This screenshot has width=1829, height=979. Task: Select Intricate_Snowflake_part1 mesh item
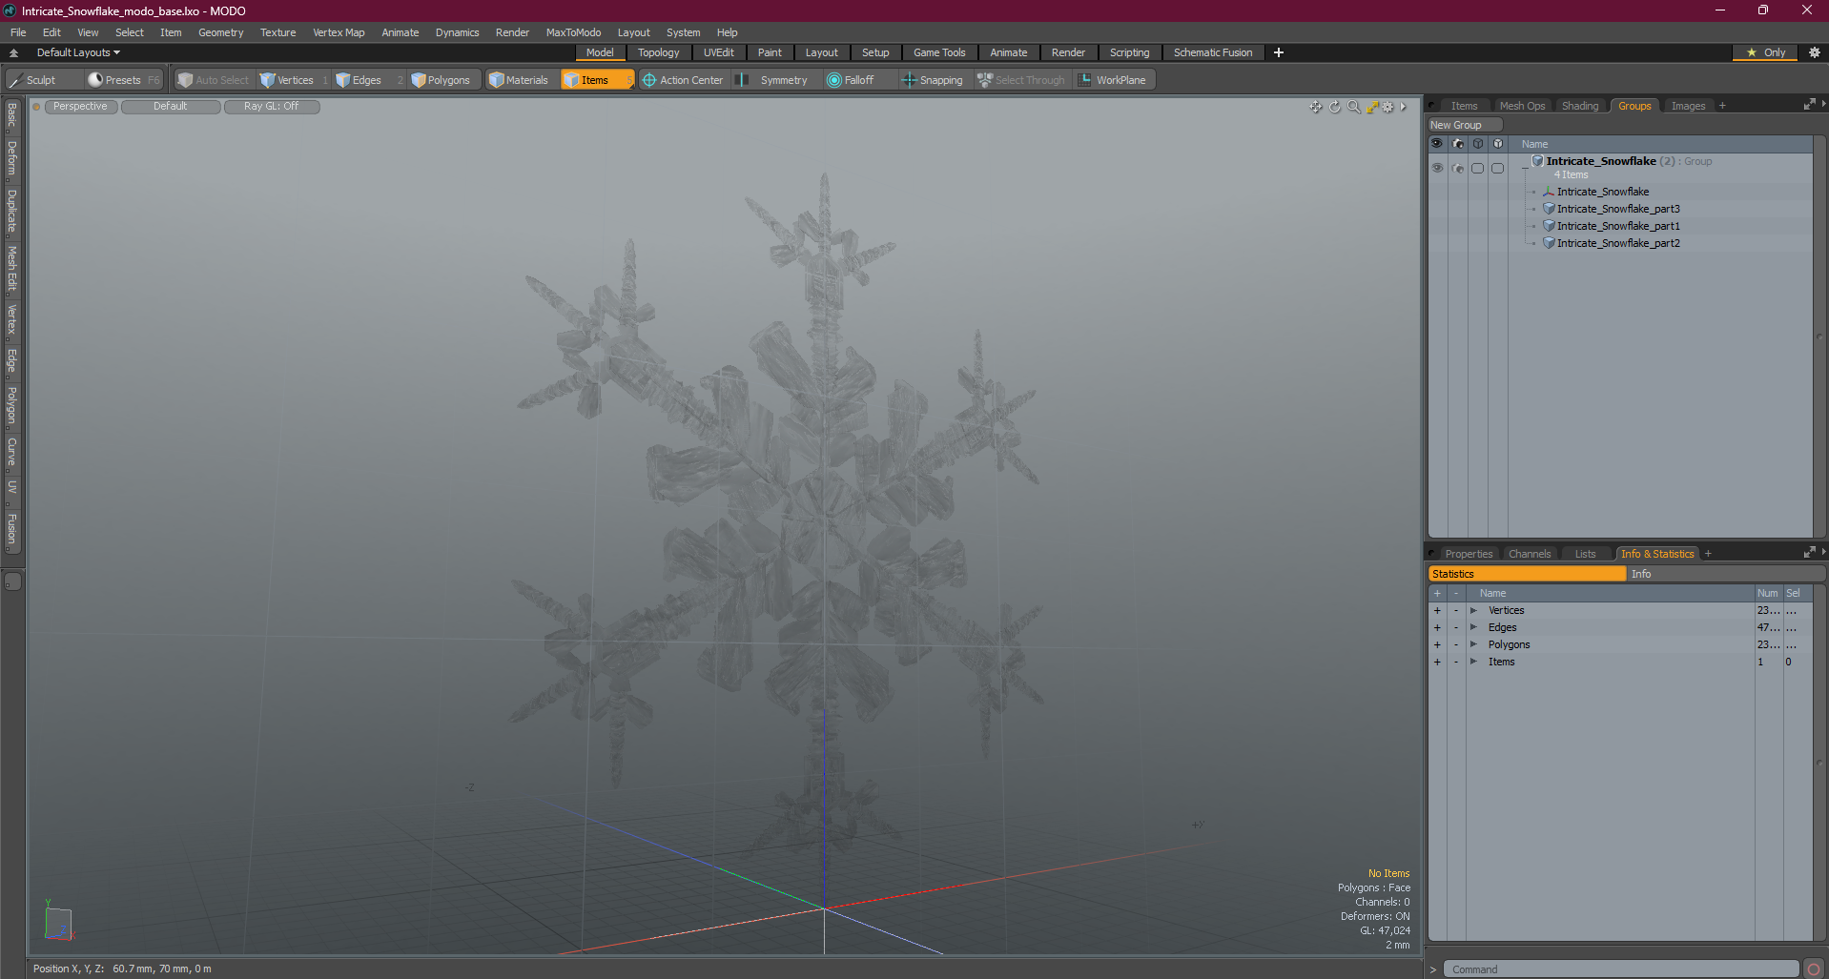[1618, 226]
